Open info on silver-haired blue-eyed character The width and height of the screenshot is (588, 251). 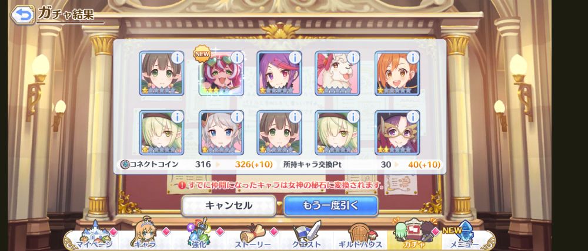pyautogui.click(x=237, y=117)
